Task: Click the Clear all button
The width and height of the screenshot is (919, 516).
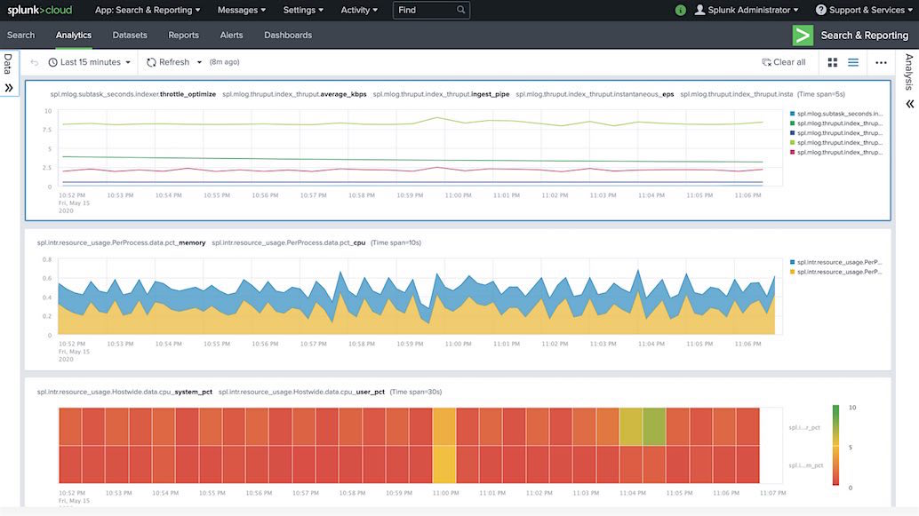Action: point(784,62)
